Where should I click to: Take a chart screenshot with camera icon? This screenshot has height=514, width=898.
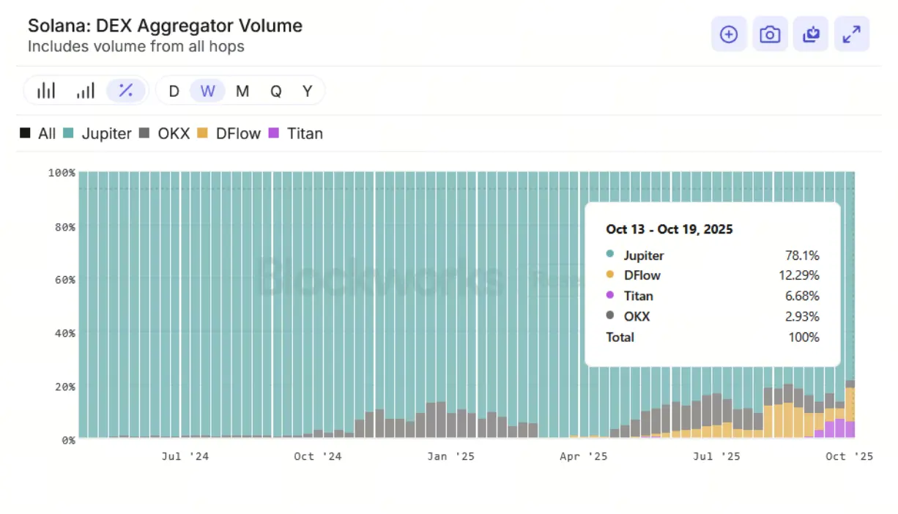770,34
